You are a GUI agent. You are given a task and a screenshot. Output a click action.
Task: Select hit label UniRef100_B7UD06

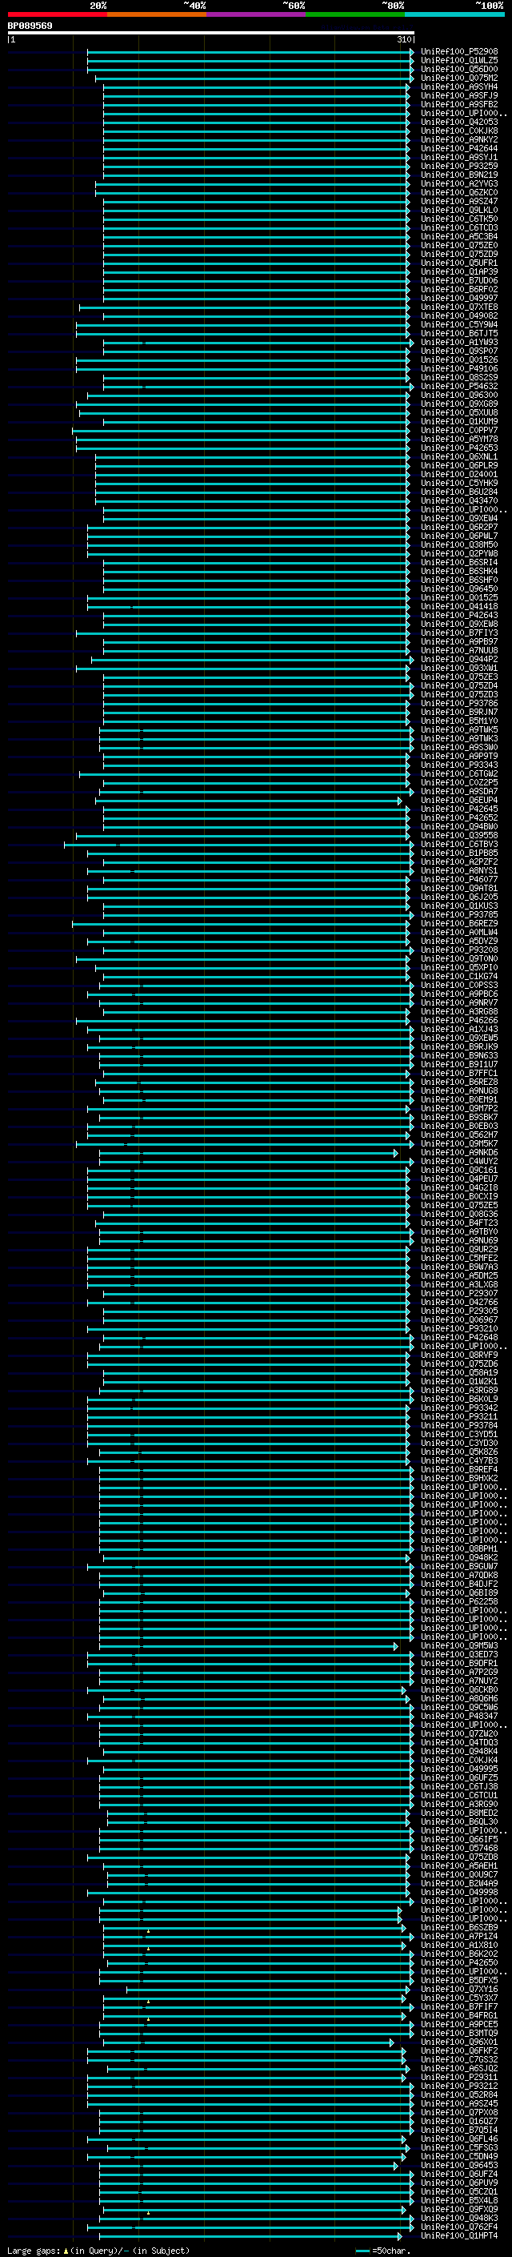[459, 280]
